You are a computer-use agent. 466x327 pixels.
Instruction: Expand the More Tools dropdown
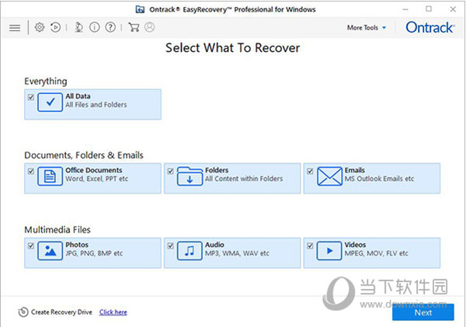pyautogui.click(x=367, y=28)
